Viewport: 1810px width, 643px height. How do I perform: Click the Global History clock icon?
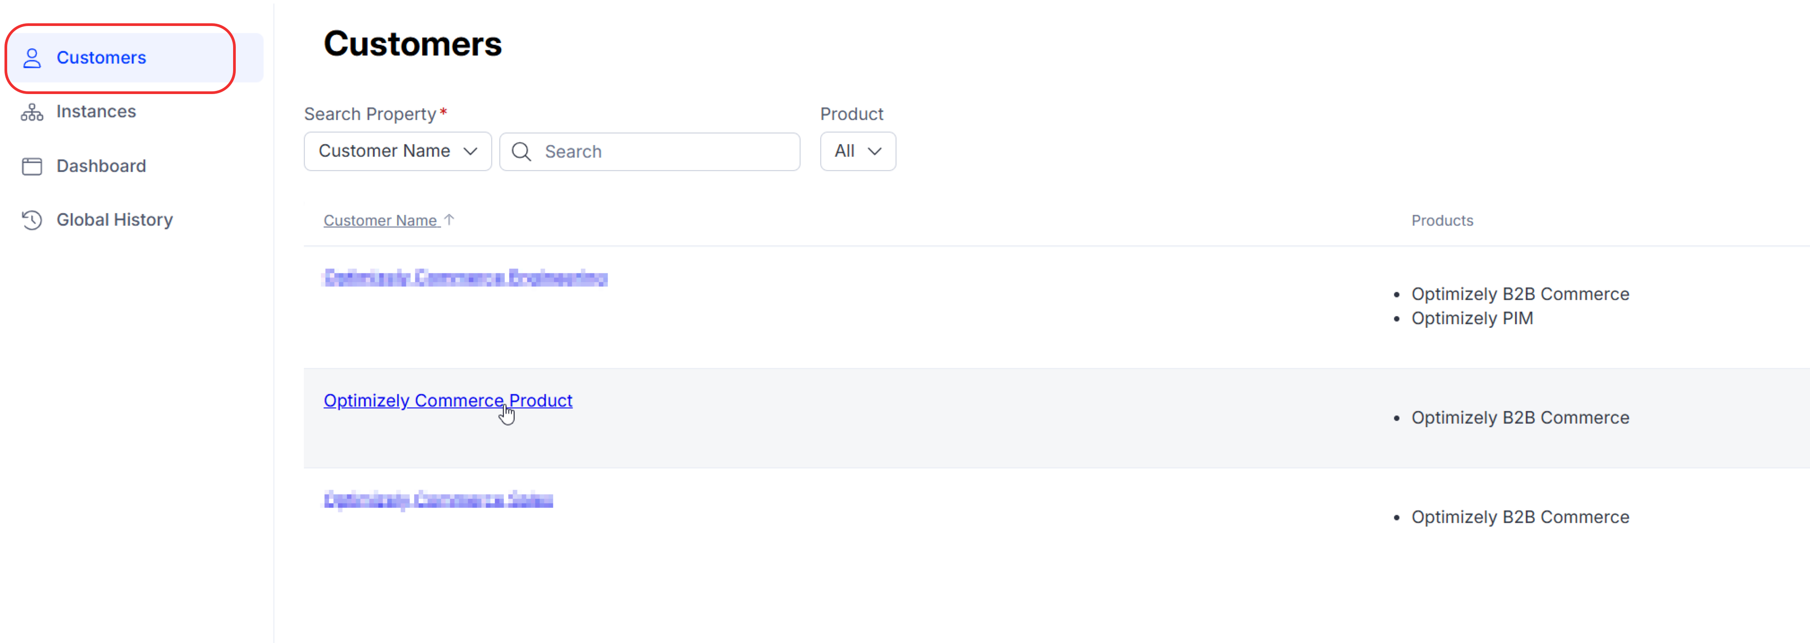pyautogui.click(x=32, y=220)
